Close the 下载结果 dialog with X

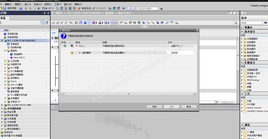click(x=197, y=30)
